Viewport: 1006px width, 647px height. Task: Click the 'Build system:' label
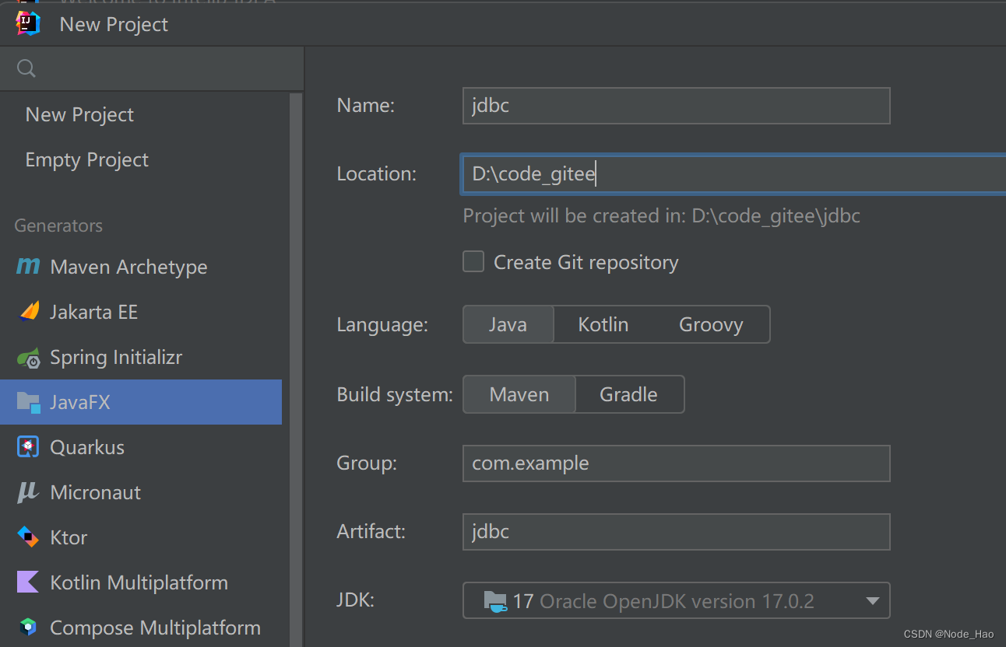click(395, 394)
